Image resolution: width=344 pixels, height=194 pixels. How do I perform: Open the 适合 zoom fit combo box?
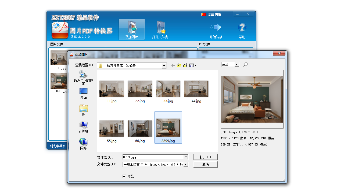230,64
